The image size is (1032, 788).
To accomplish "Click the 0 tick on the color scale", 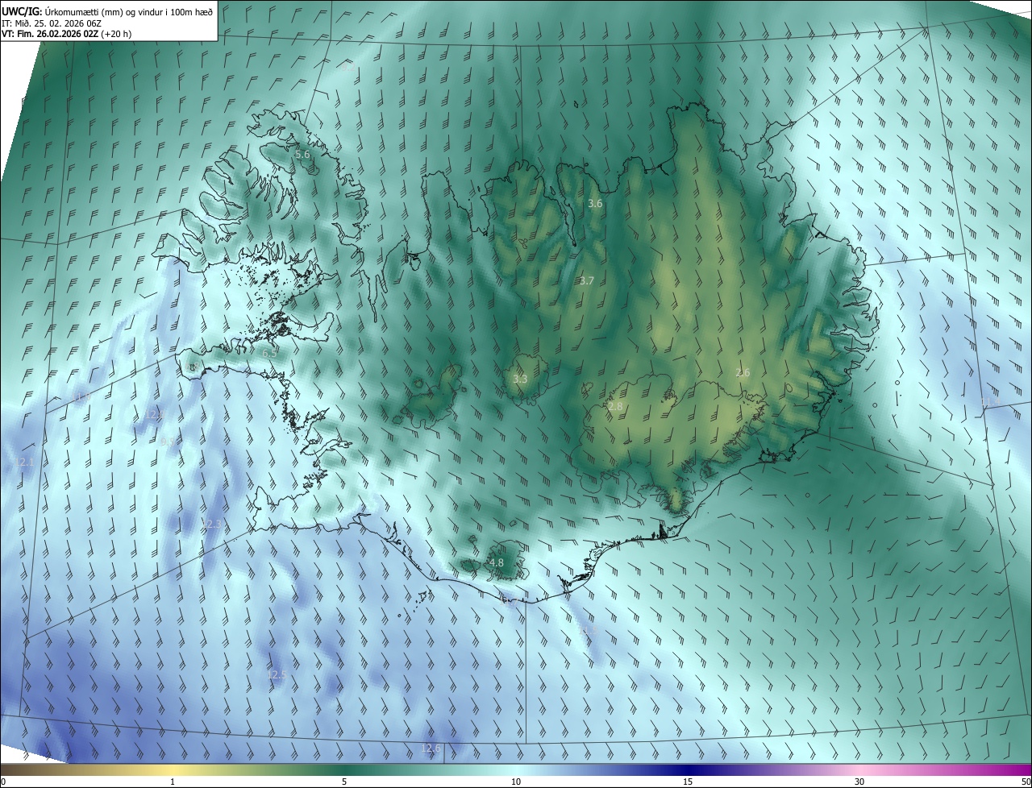I will 3,782.
